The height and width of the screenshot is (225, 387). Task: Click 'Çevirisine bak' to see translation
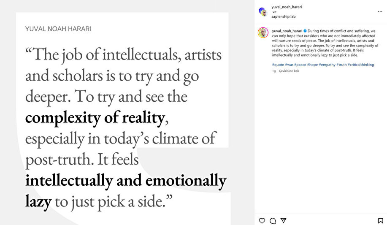coord(289,71)
